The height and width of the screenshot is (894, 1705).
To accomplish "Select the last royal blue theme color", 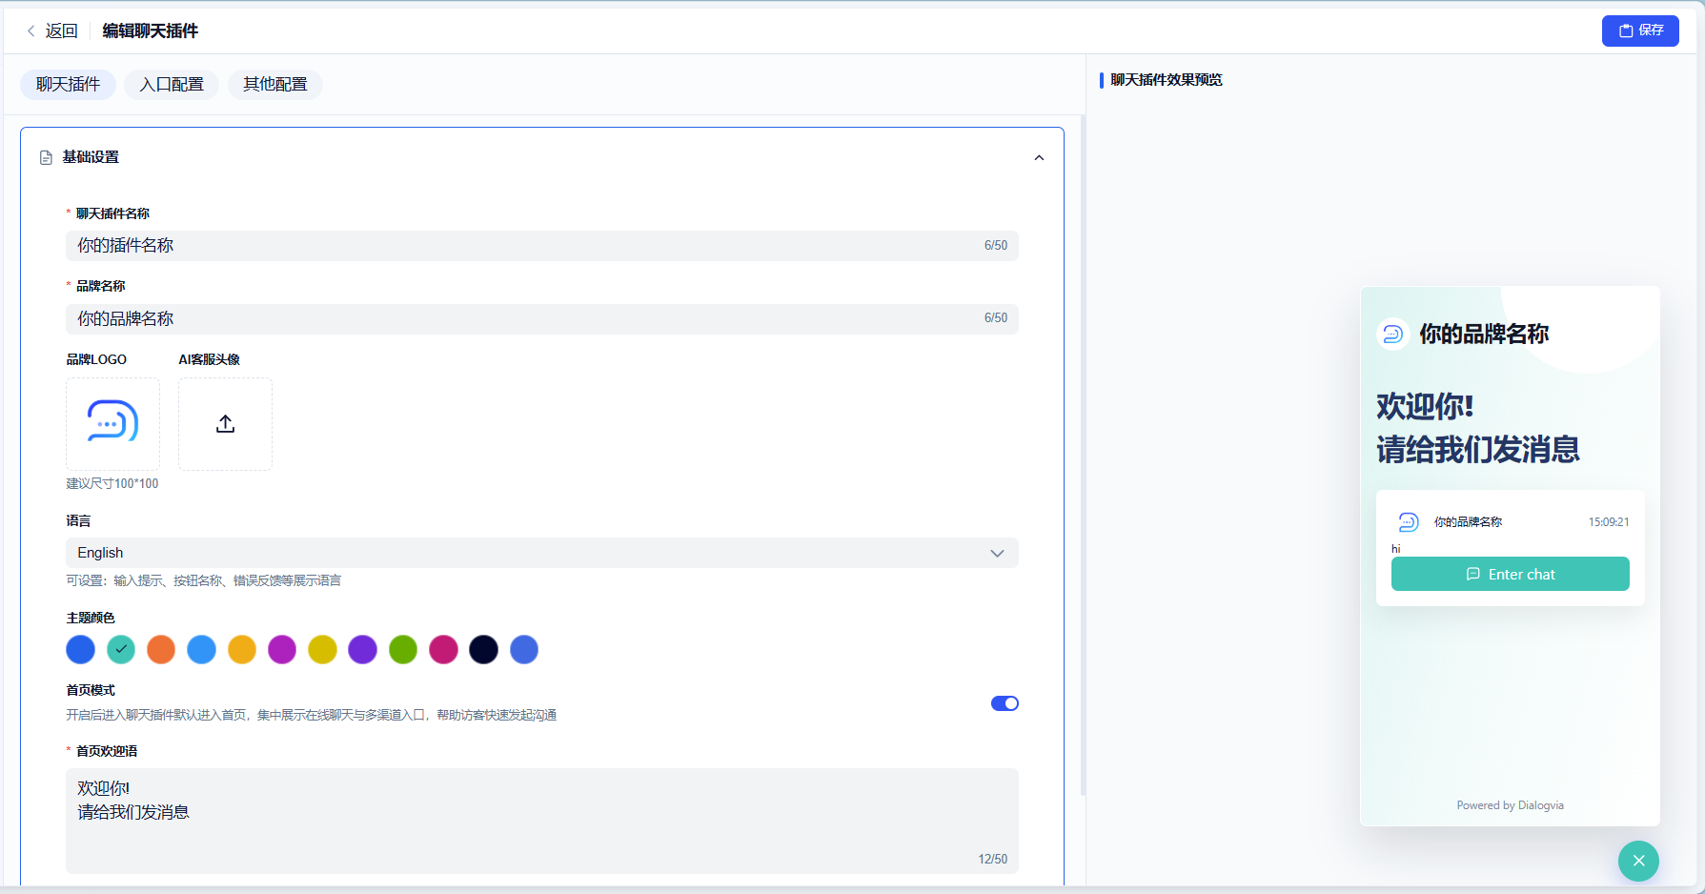I will [524, 650].
